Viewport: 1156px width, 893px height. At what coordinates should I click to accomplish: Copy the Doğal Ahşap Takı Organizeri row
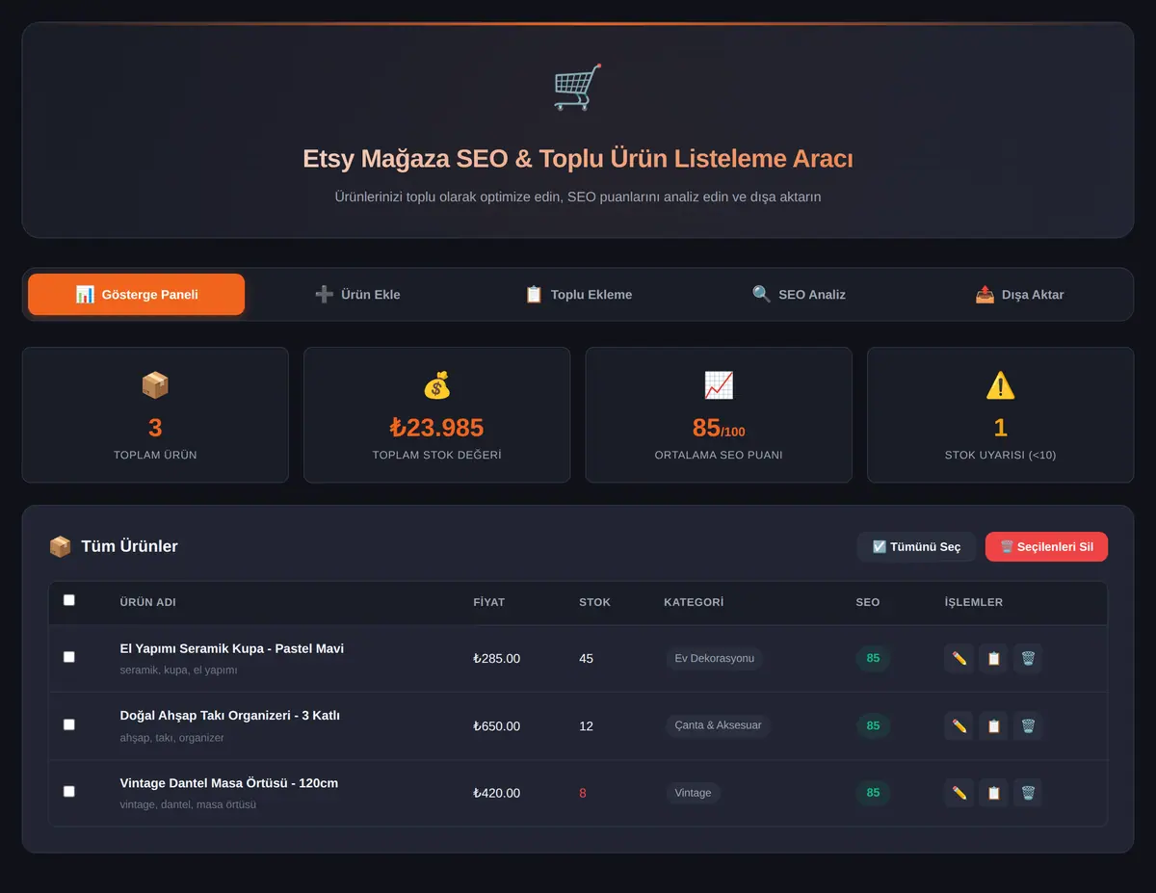[993, 725]
